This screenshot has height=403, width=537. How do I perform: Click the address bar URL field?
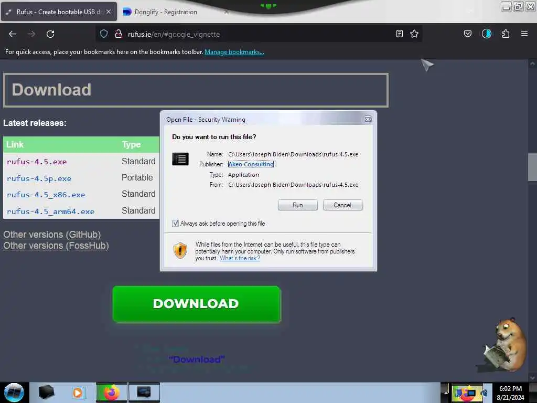coord(259,34)
